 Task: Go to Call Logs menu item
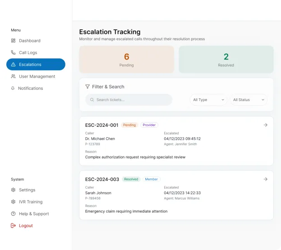pos(28,53)
